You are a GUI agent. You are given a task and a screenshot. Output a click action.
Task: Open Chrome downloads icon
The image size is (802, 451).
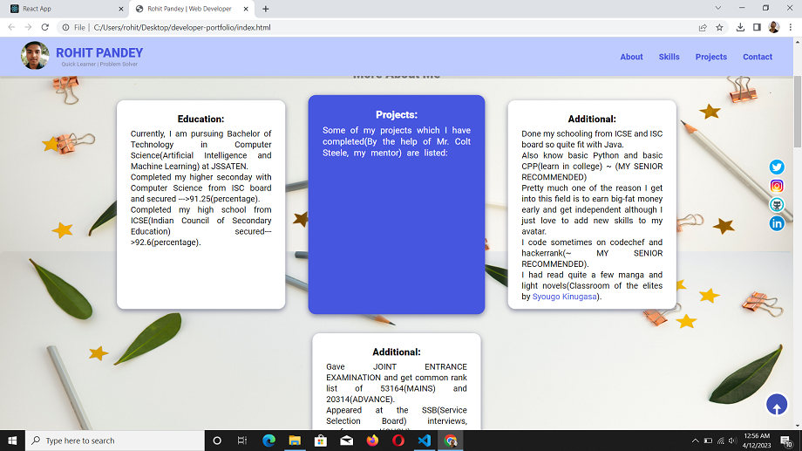740,27
